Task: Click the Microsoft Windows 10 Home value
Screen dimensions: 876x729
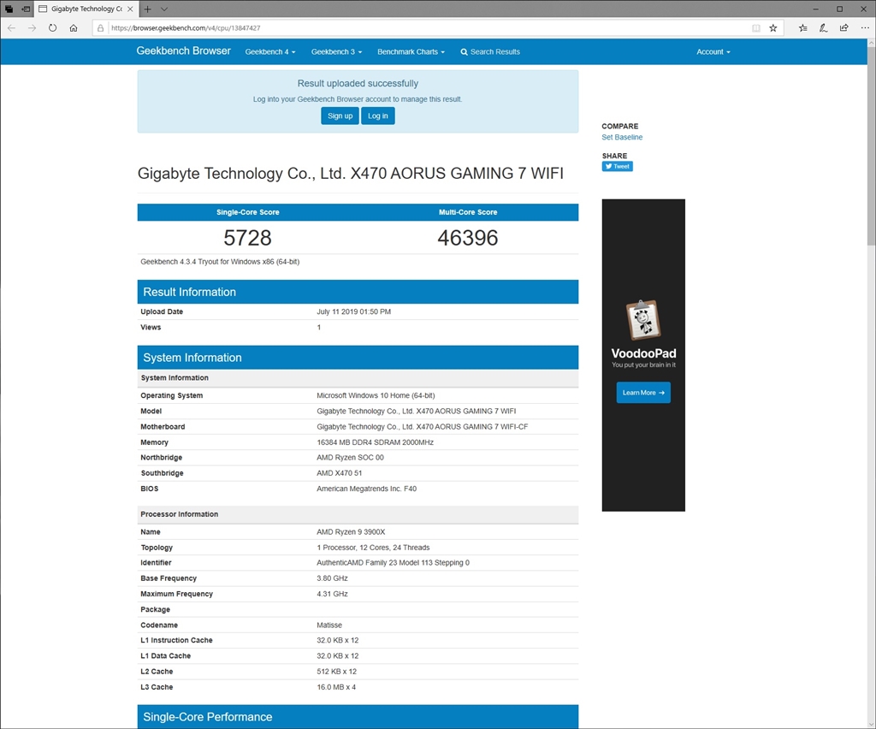Action: click(376, 395)
